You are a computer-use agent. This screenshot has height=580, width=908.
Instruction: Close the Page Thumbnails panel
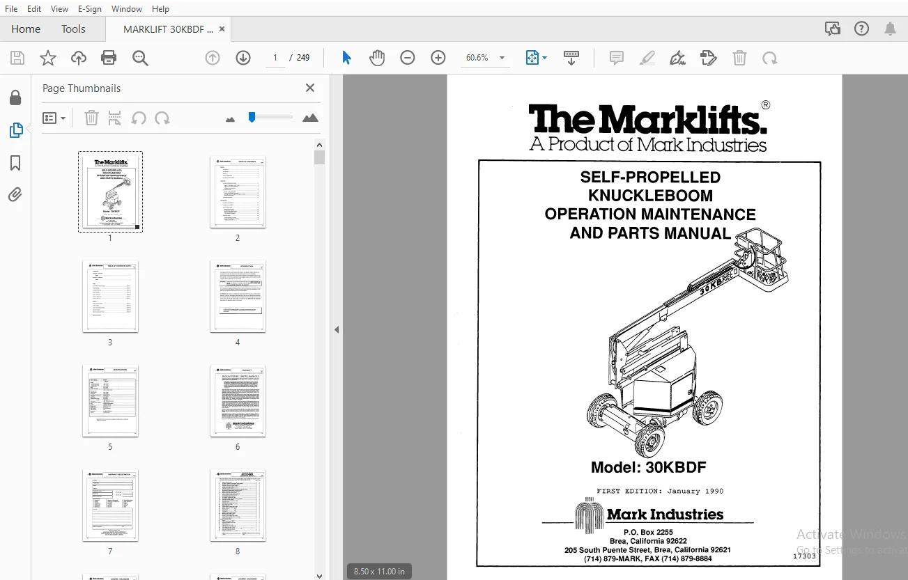click(x=310, y=88)
